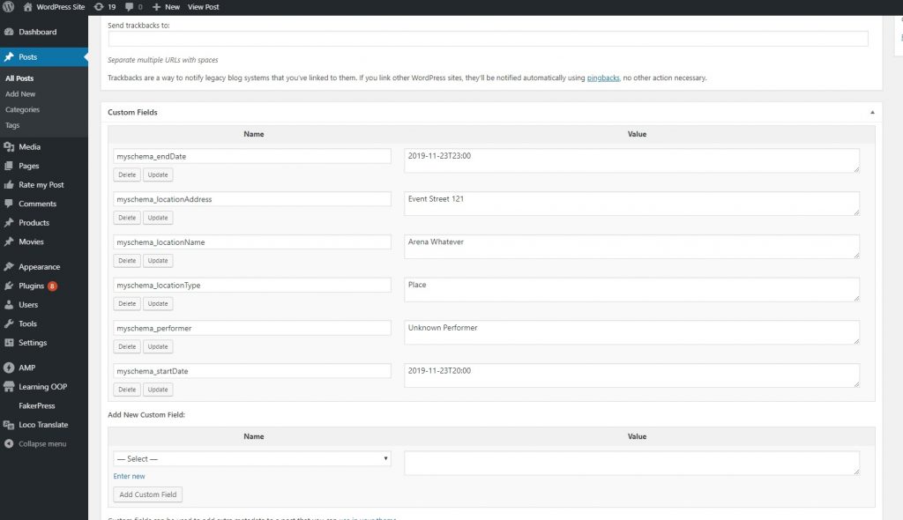Image resolution: width=903 pixels, height=520 pixels.
Task: Click the myschema_startDate name field
Action: click(252, 371)
